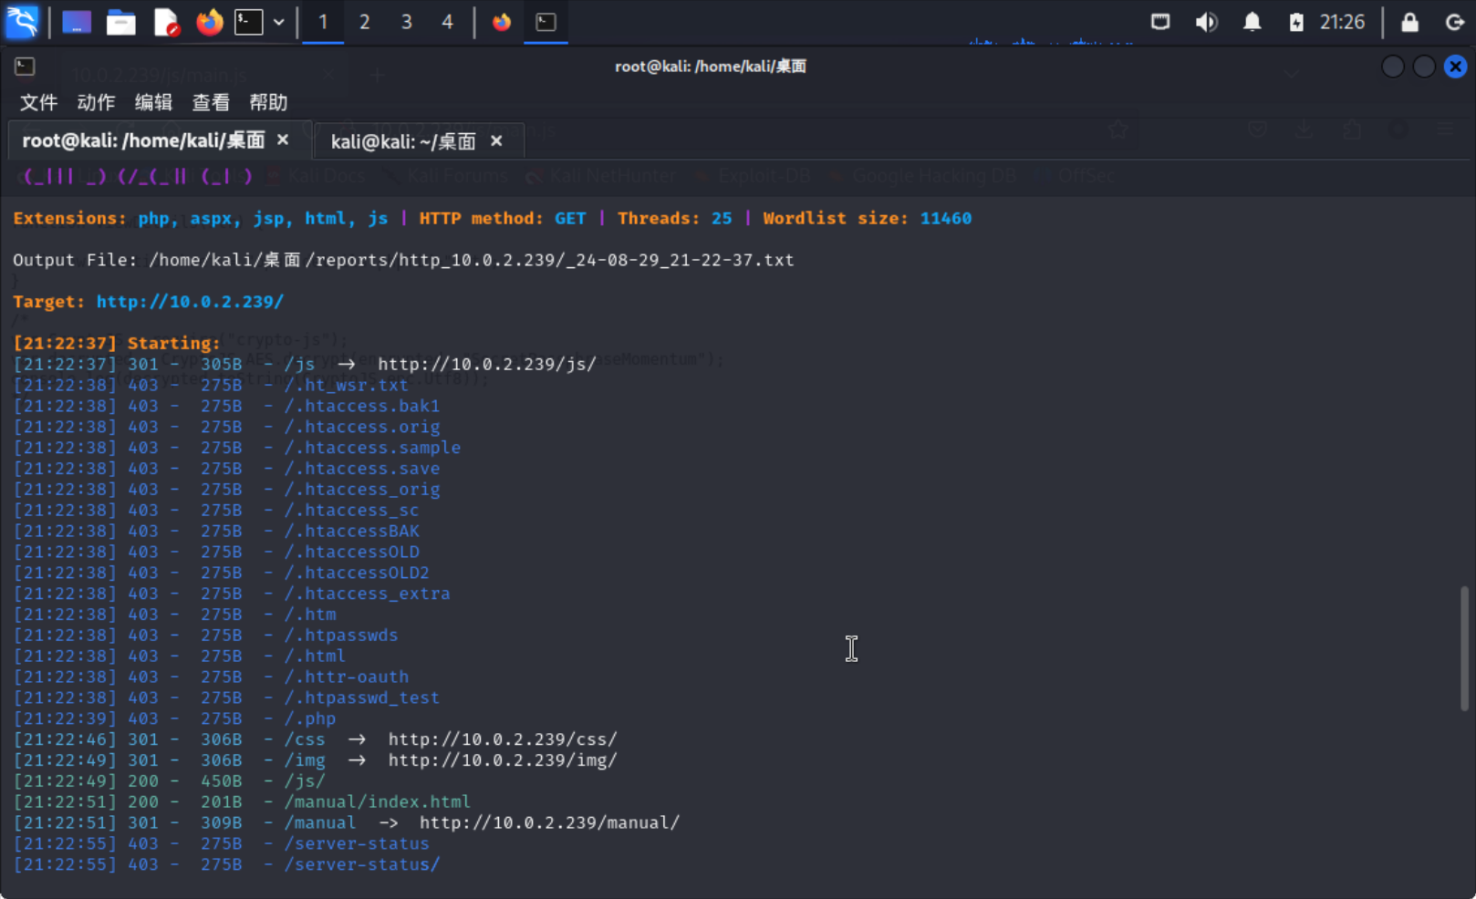Image resolution: width=1476 pixels, height=899 pixels.
Task: Click the http://10.0.2.239/img/ redirect URL
Action: click(503, 760)
